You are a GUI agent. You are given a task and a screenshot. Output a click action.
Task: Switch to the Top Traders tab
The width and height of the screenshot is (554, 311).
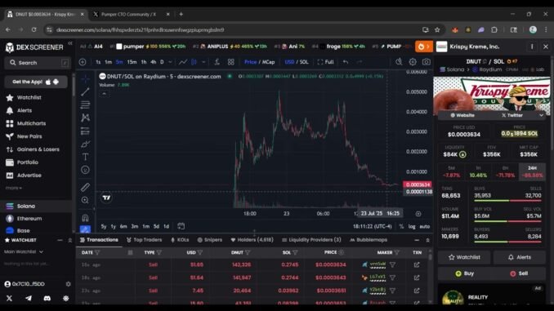(144, 240)
